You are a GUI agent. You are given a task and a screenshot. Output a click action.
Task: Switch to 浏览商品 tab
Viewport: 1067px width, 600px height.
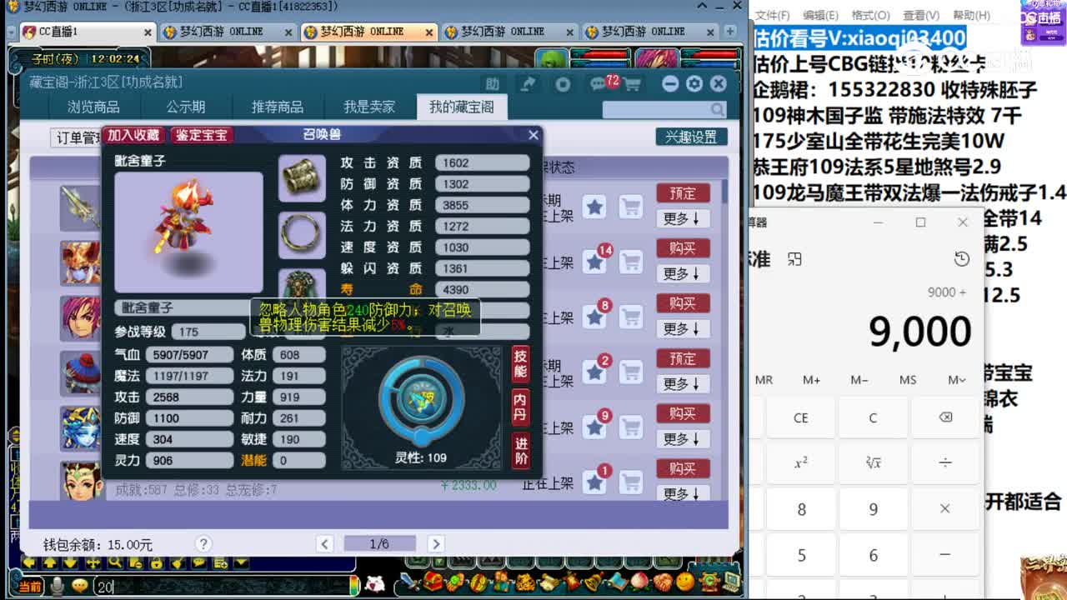point(93,107)
